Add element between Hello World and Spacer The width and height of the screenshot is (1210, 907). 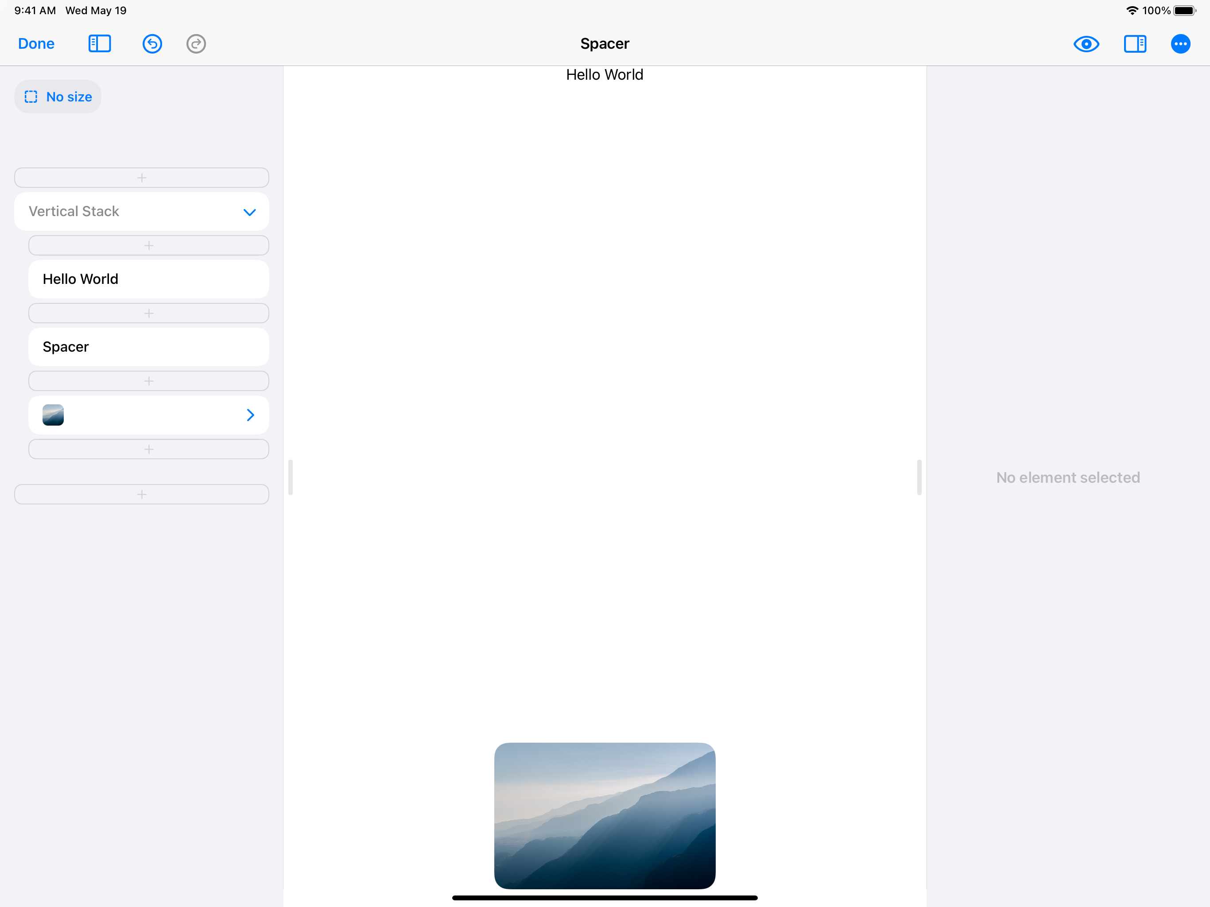pos(148,314)
